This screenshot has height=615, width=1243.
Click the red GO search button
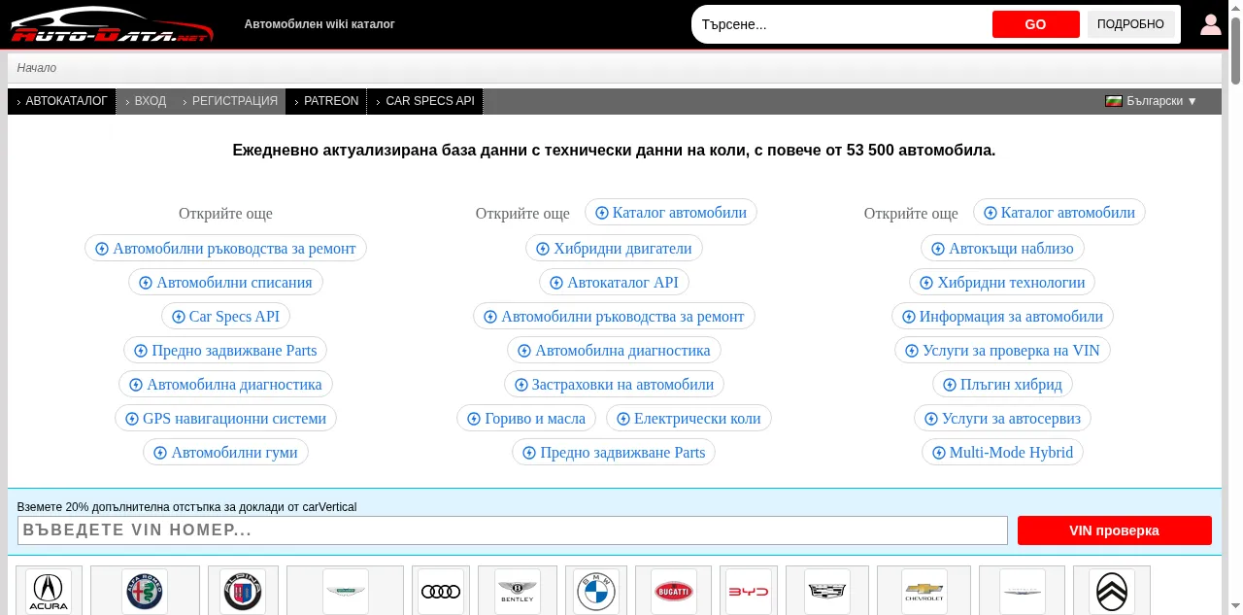click(1036, 24)
